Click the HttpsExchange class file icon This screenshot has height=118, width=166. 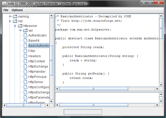[25, 92]
